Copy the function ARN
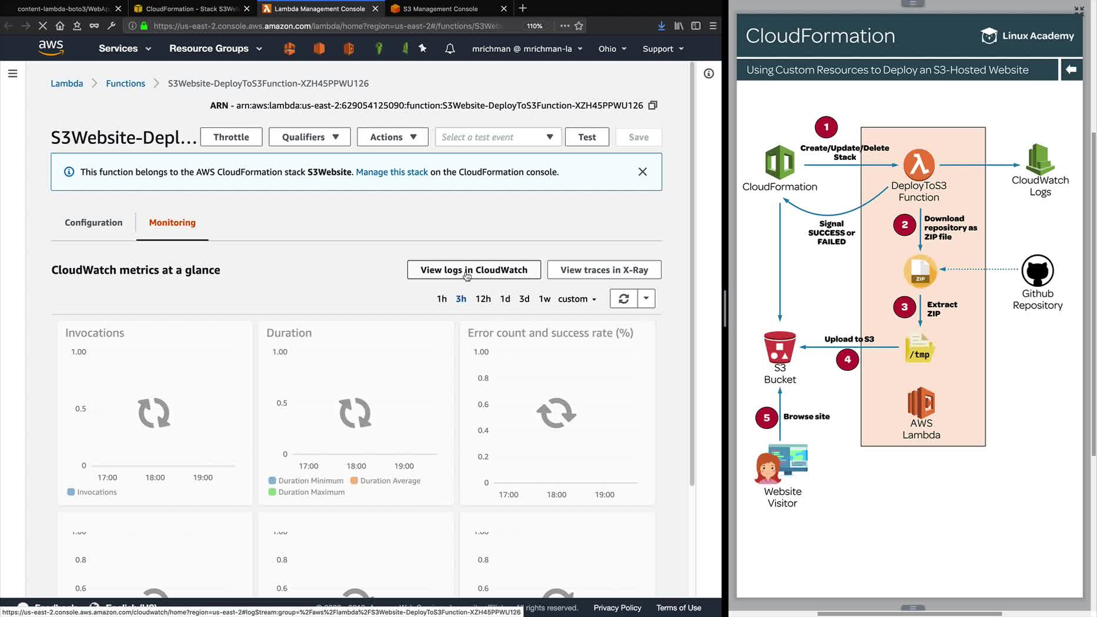Image resolution: width=1097 pixels, height=617 pixels. pos(653,105)
